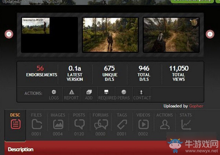Show the previous image with the left carousel arrow
This screenshot has height=155, width=220.
coord(9,34)
